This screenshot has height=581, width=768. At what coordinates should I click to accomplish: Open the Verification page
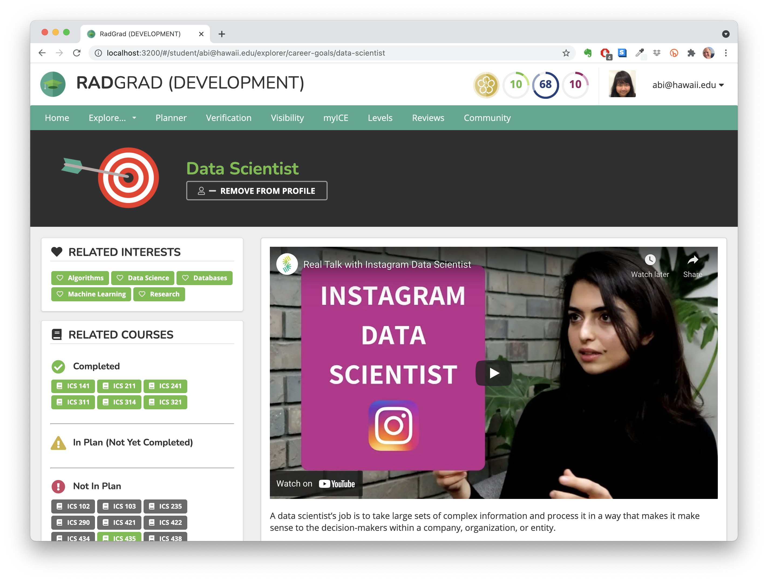(x=229, y=118)
